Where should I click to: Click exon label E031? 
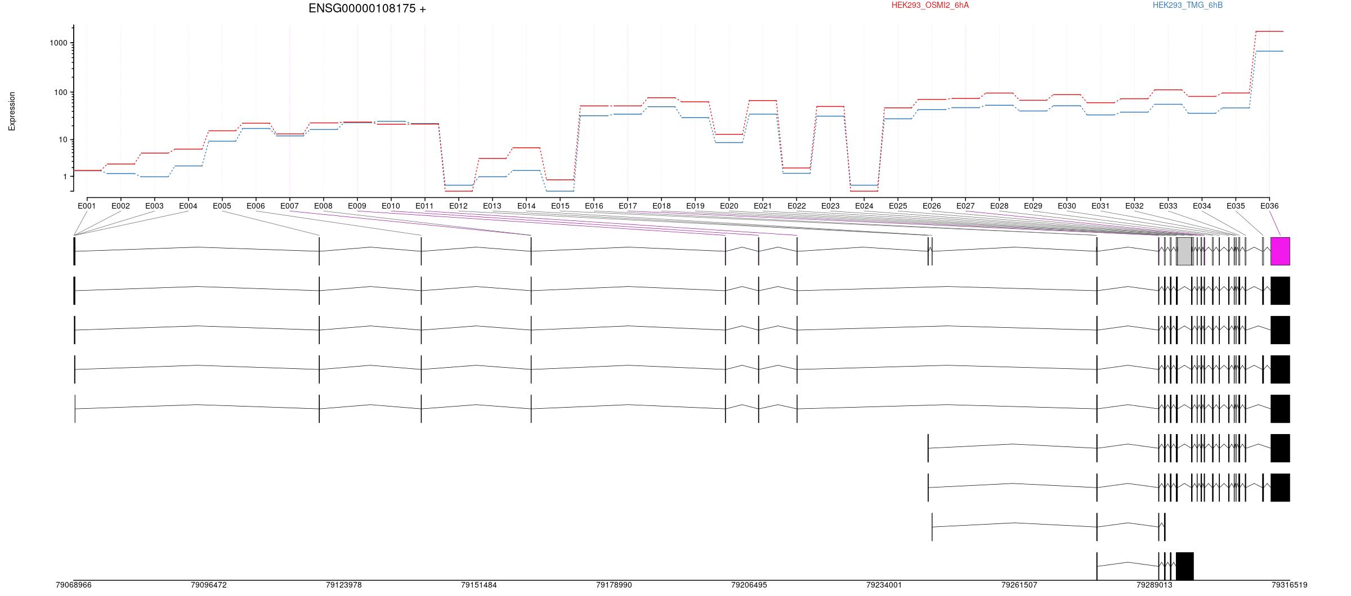click(x=1101, y=206)
